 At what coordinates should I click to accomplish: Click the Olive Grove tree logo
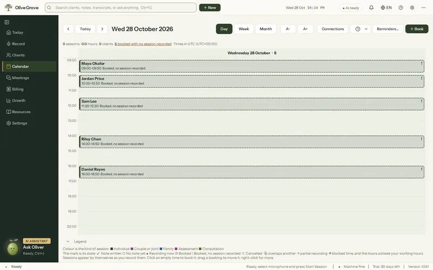[x=8, y=8]
